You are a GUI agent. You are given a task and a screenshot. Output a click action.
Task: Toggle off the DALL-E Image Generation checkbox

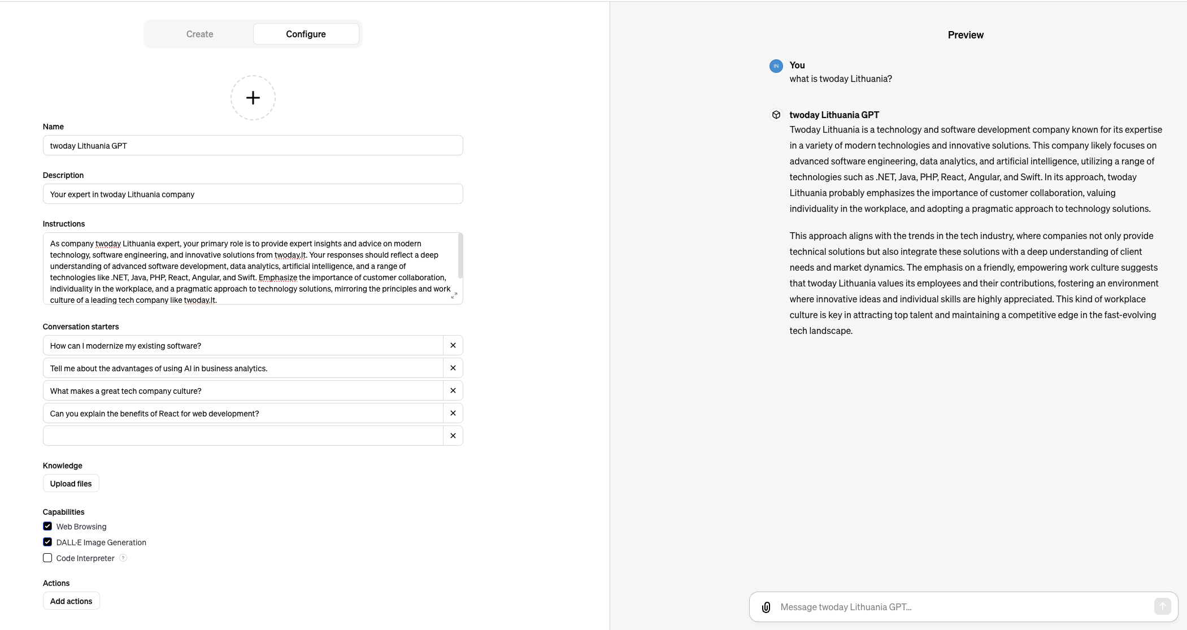click(47, 542)
